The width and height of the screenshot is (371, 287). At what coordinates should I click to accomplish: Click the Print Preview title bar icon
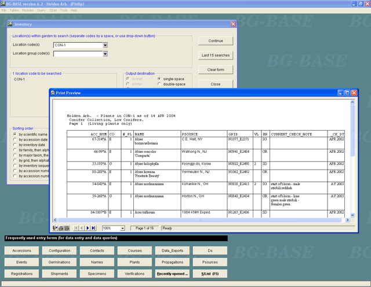[53, 93]
